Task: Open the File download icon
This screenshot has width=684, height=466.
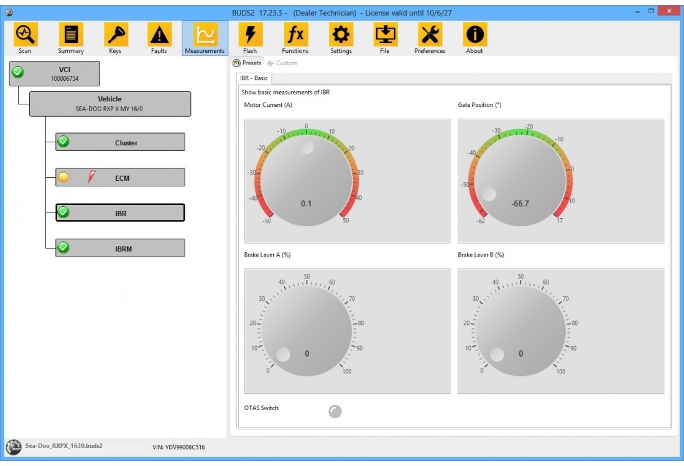Action: point(385,38)
